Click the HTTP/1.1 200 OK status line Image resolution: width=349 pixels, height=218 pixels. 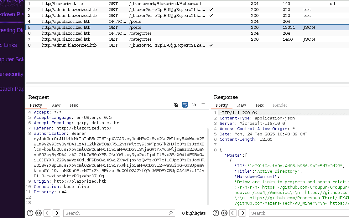point(238,113)
